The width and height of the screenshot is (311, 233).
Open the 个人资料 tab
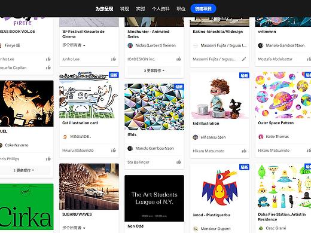click(161, 9)
